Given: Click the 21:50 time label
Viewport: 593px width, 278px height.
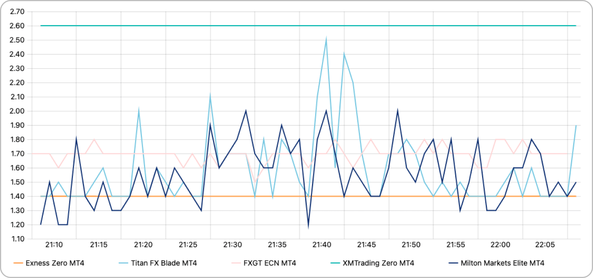Looking at the screenshot, I should [411, 245].
